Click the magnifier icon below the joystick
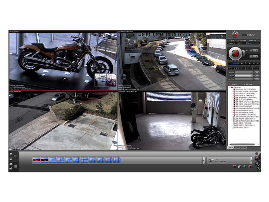Image resolution: width=269 pixels, height=202 pixels. click(246, 63)
